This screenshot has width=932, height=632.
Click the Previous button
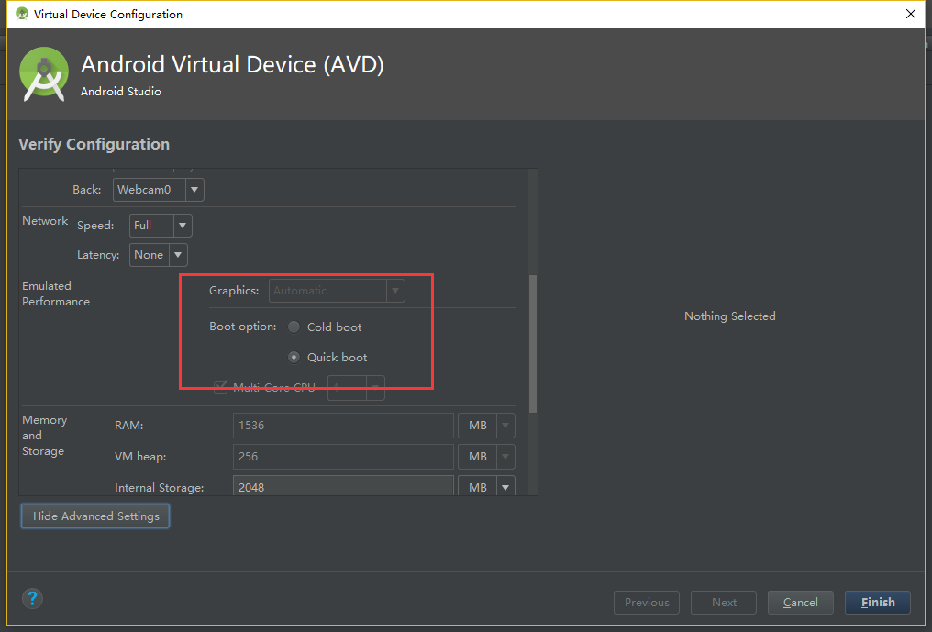[646, 603]
